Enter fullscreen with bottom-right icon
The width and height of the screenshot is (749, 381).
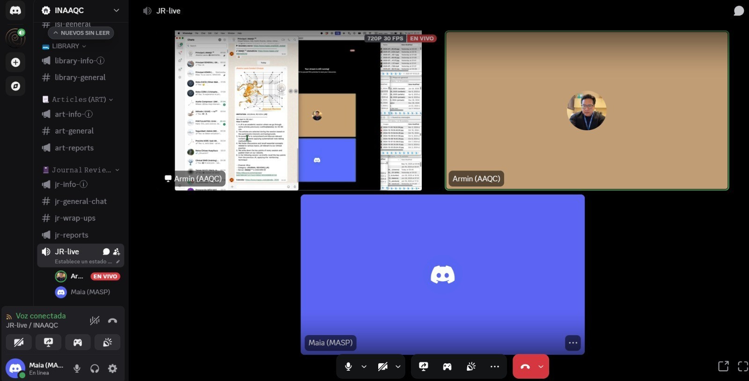pyautogui.click(x=742, y=366)
